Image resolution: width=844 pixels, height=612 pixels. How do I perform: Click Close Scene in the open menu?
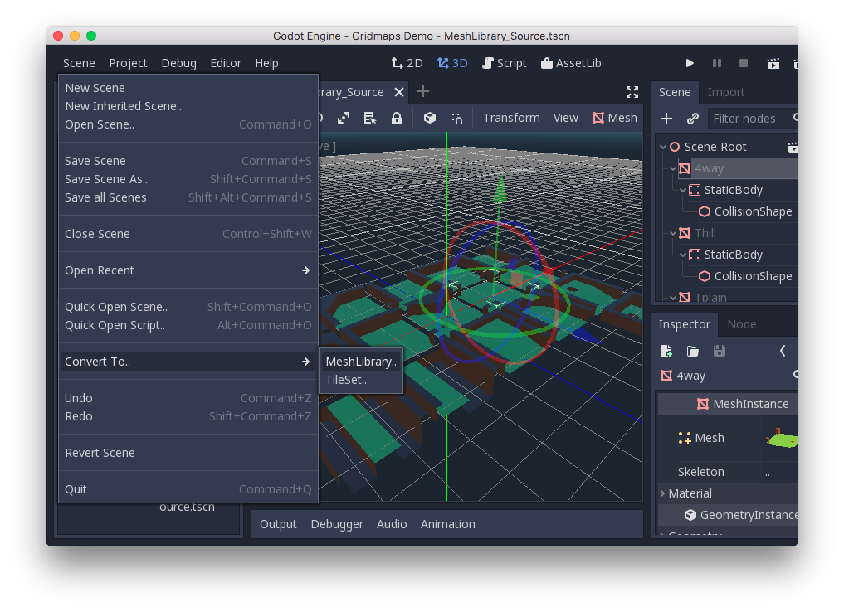[x=97, y=234]
